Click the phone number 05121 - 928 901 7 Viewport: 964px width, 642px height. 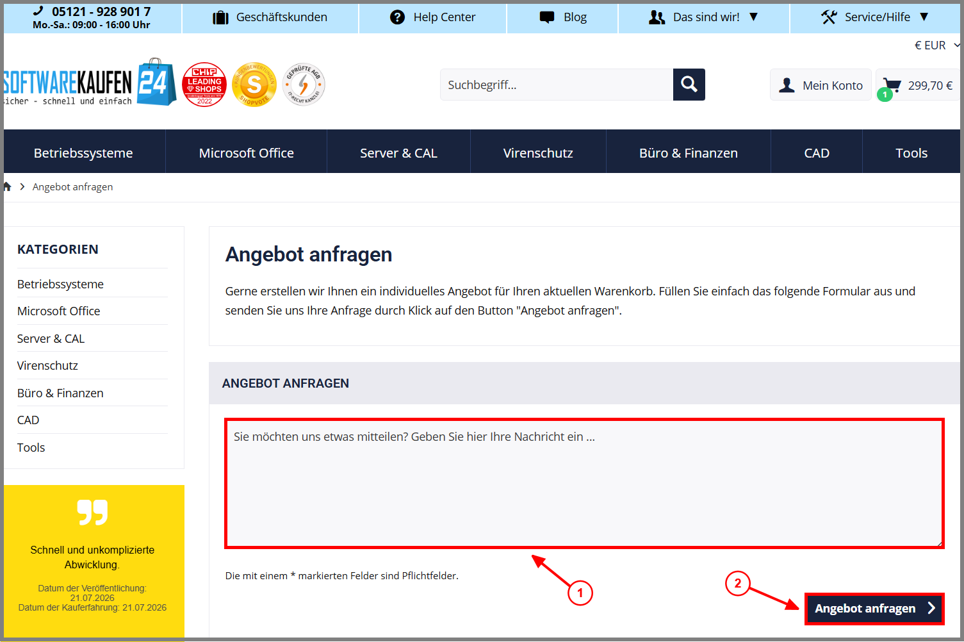(101, 12)
